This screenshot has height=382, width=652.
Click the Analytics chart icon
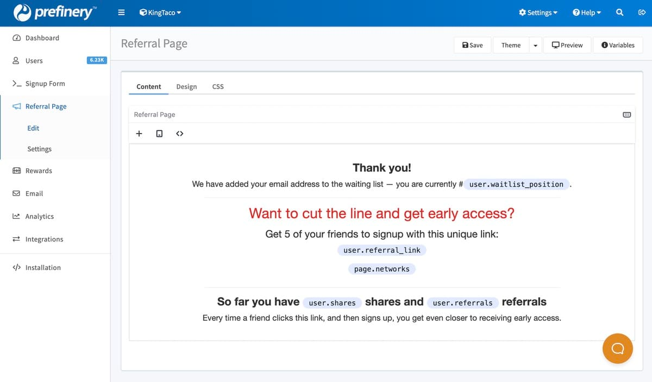tap(16, 216)
